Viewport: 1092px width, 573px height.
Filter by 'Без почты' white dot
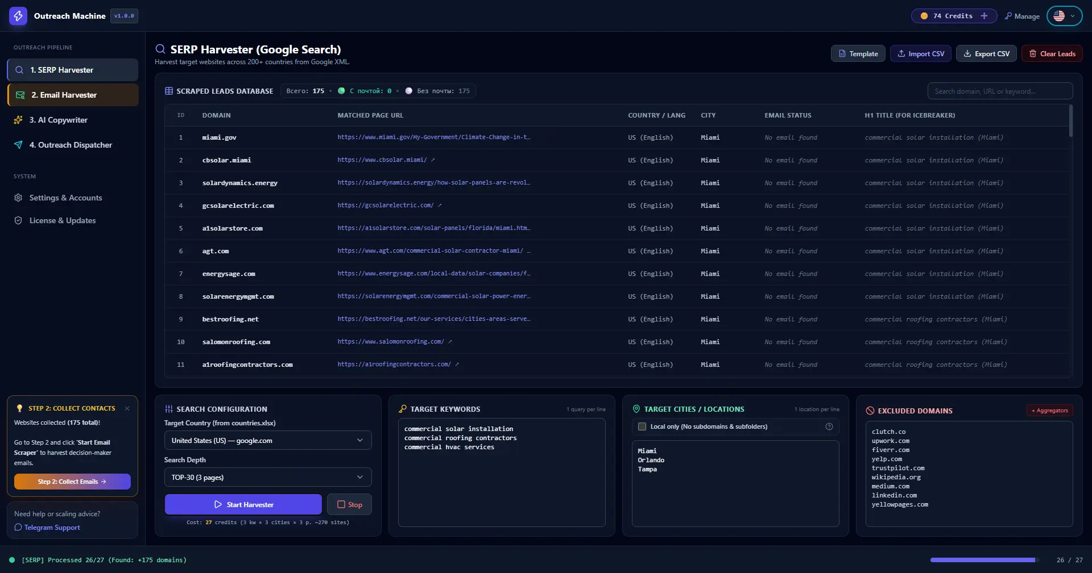[x=408, y=91]
